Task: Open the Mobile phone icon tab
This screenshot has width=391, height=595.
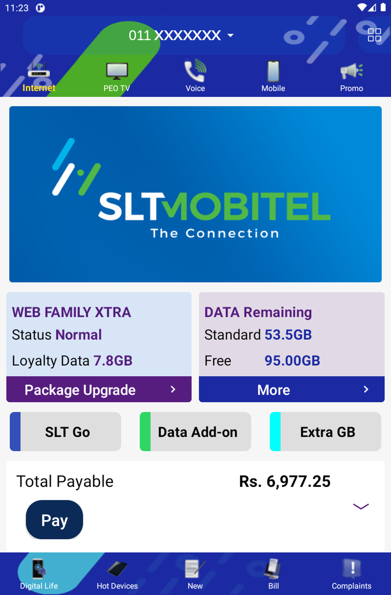Action: [273, 72]
